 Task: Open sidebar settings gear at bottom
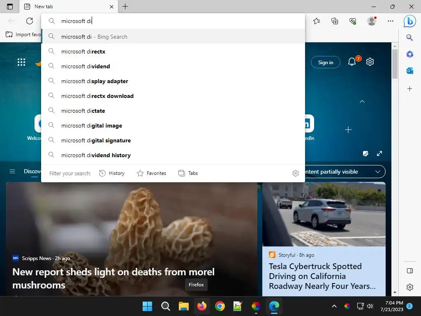(x=410, y=287)
